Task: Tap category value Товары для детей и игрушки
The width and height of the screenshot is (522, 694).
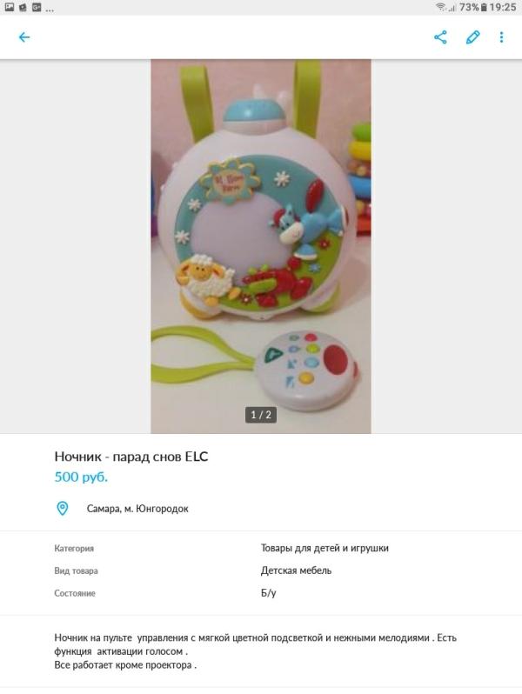Action: (x=325, y=548)
